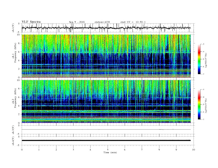Viewport: 218px width, 168px height.
Task: Click the ch.4(V) axis label
Action: [x=13, y=141]
